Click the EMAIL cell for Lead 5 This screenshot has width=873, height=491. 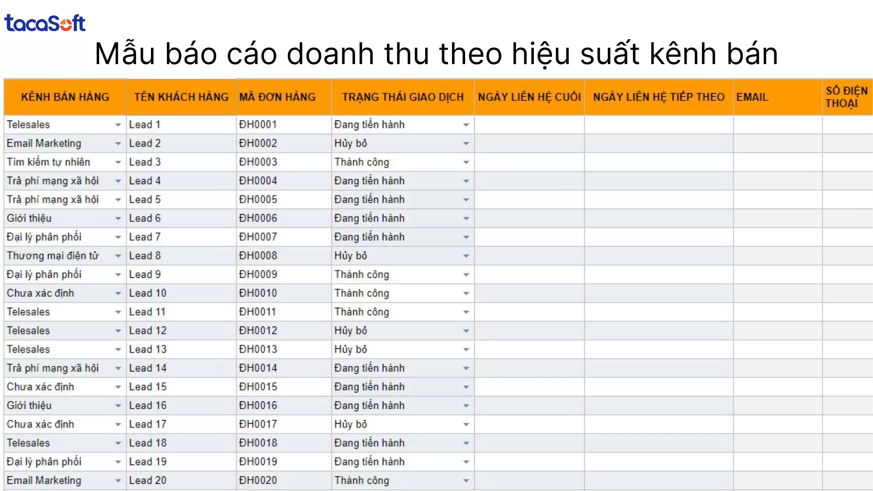click(778, 199)
